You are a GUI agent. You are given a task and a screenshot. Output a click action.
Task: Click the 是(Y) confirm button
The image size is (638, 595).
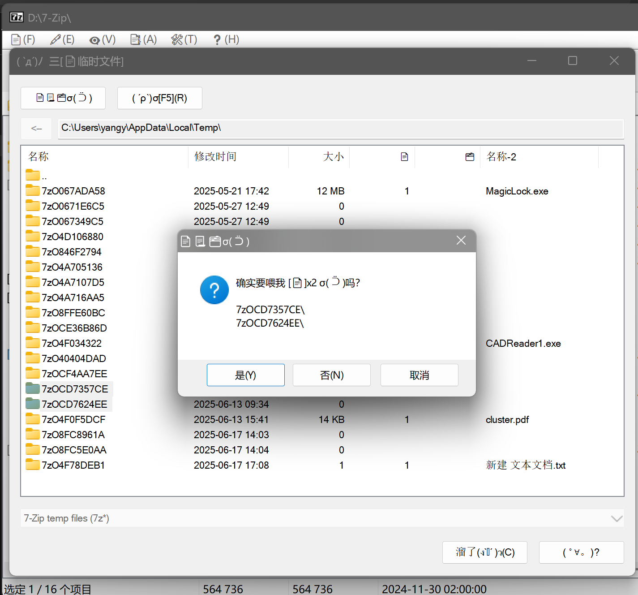245,375
